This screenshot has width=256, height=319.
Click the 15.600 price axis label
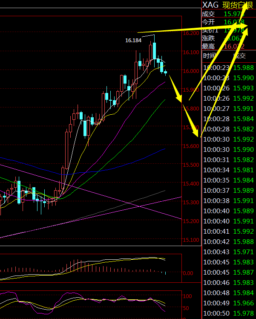191,146
